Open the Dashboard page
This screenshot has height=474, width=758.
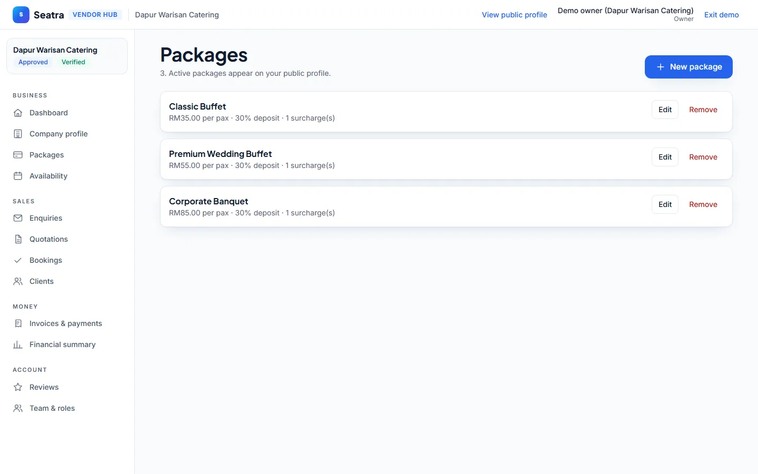point(67,113)
